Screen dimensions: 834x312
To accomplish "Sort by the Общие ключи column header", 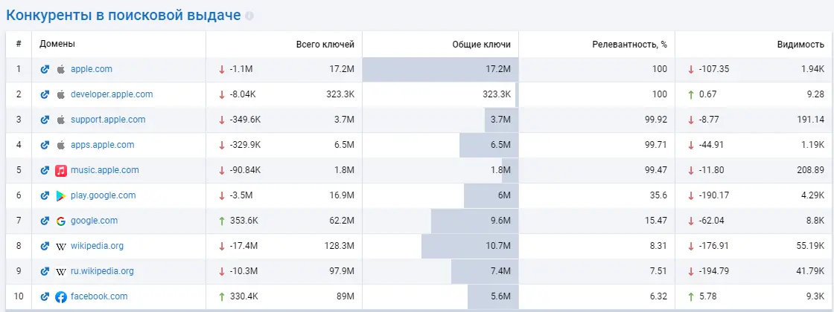I will 481,45.
